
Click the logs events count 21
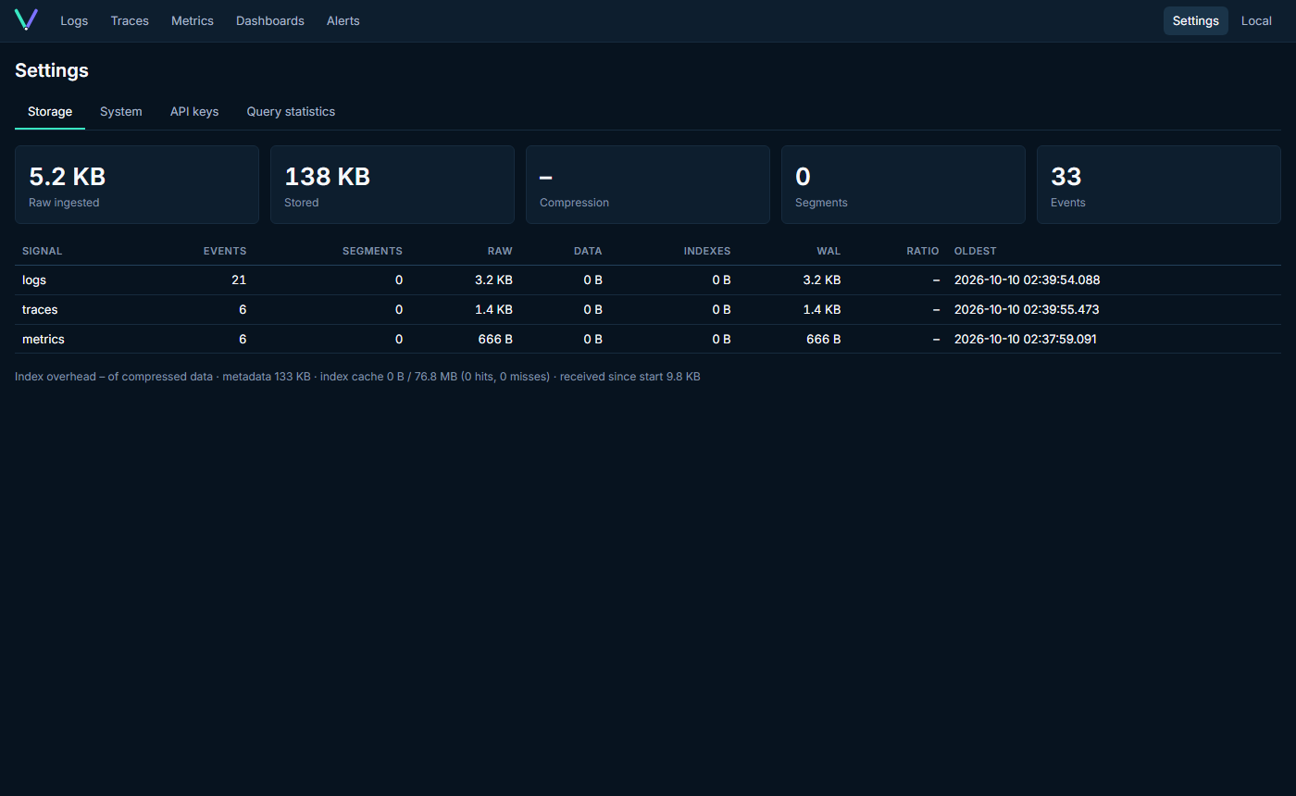[239, 280]
